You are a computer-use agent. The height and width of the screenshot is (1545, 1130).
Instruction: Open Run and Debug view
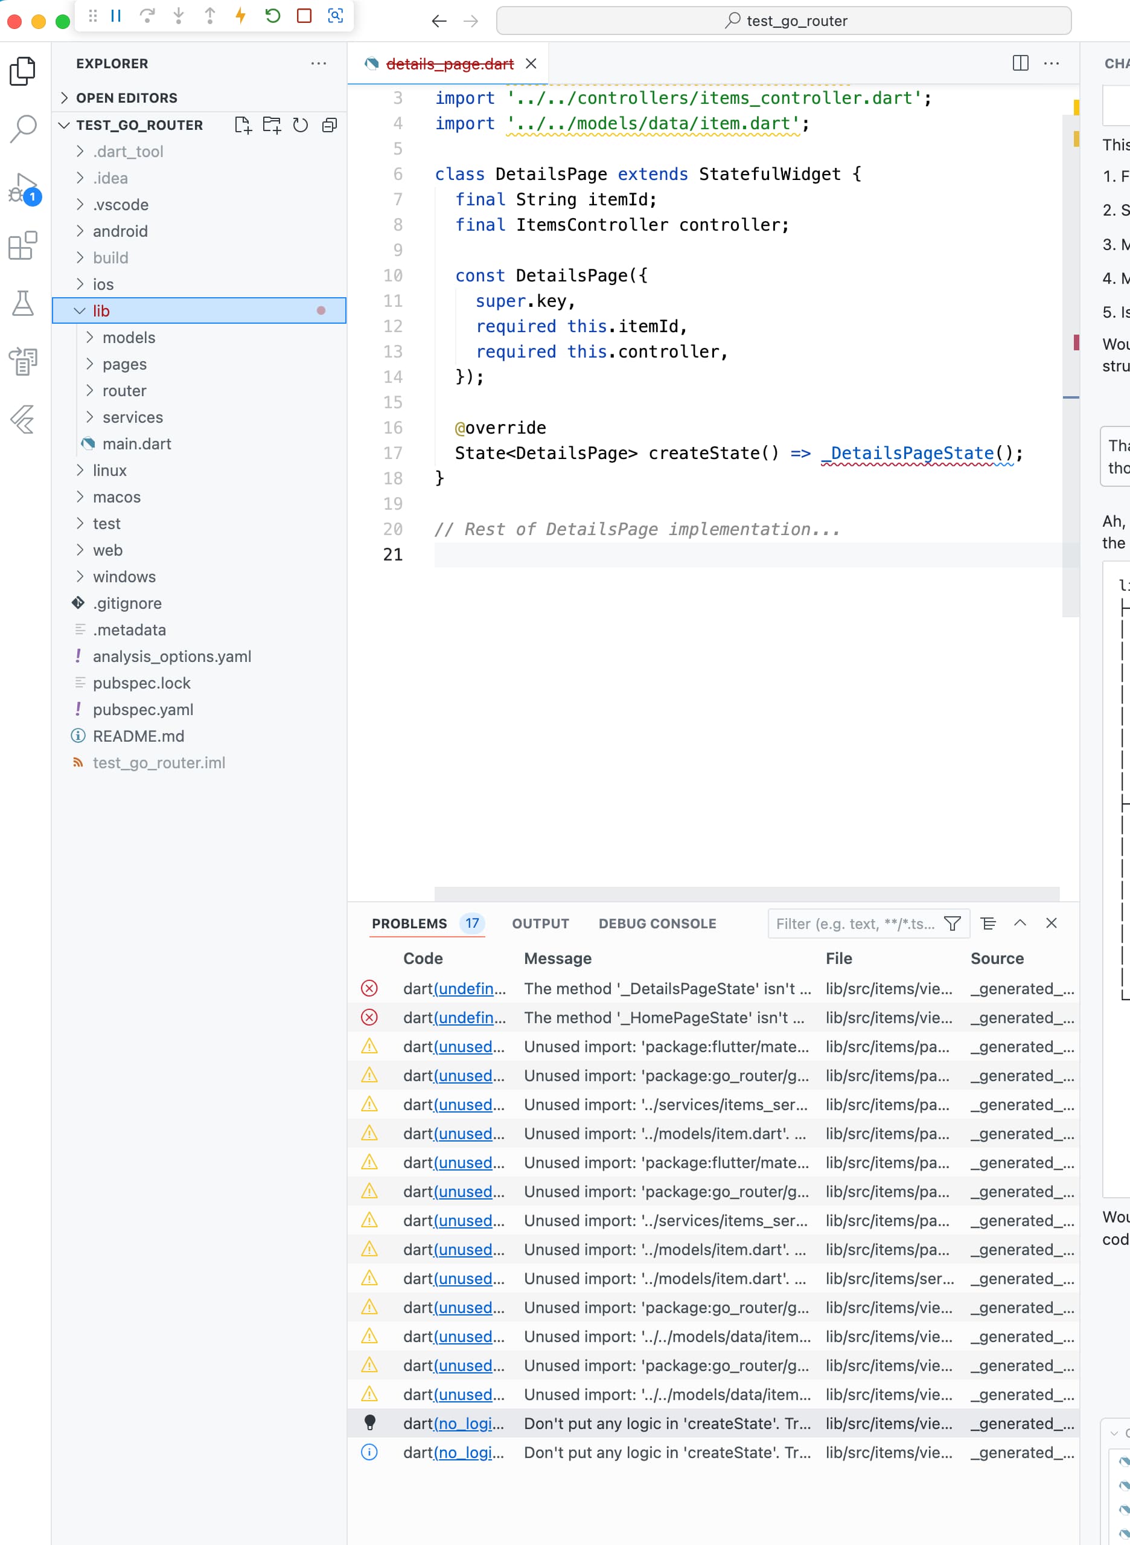24,188
